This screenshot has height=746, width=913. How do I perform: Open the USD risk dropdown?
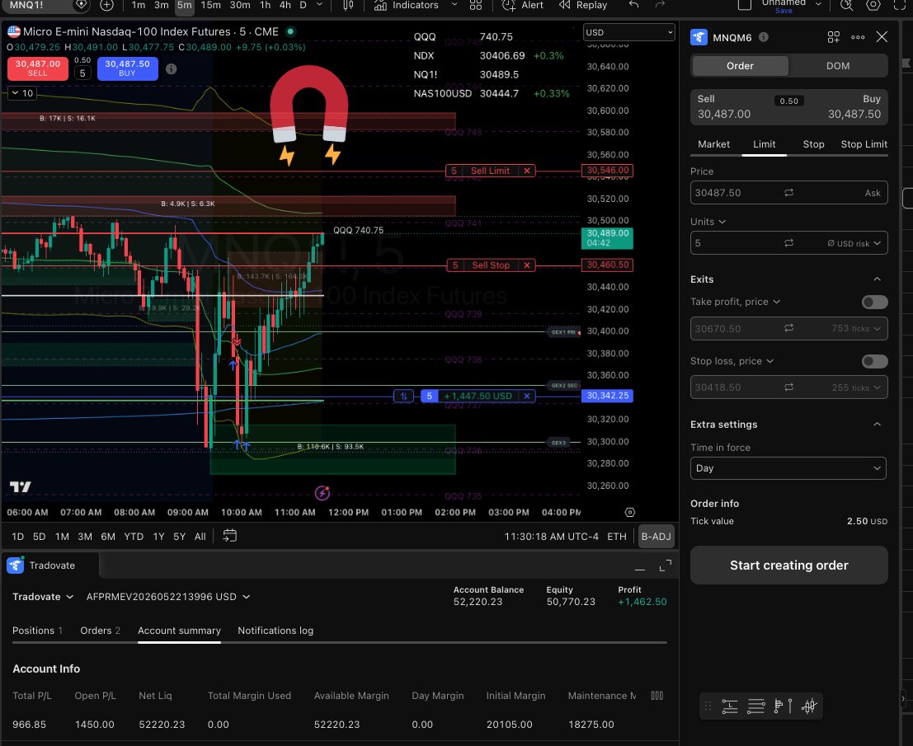click(854, 243)
